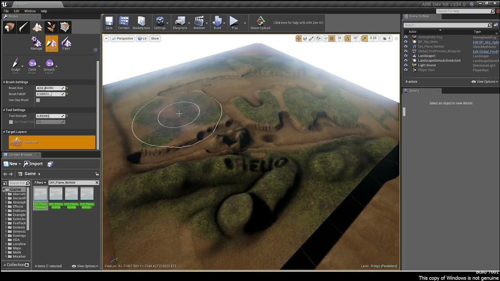Screen dimensions: 500x281
Task: Open the Blueprints toolbar icon
Action: coord(180,23)
